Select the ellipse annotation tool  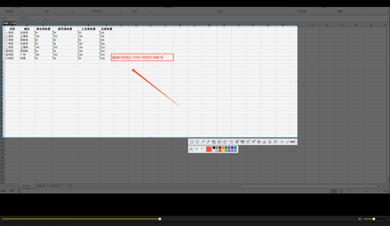pyautogui.click(x=197, y=142)
